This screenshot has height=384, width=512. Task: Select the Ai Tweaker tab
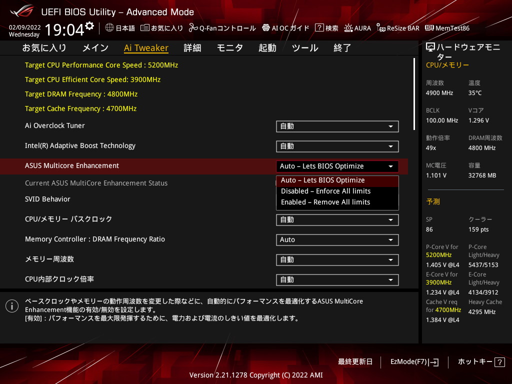(x=146, y=48)
